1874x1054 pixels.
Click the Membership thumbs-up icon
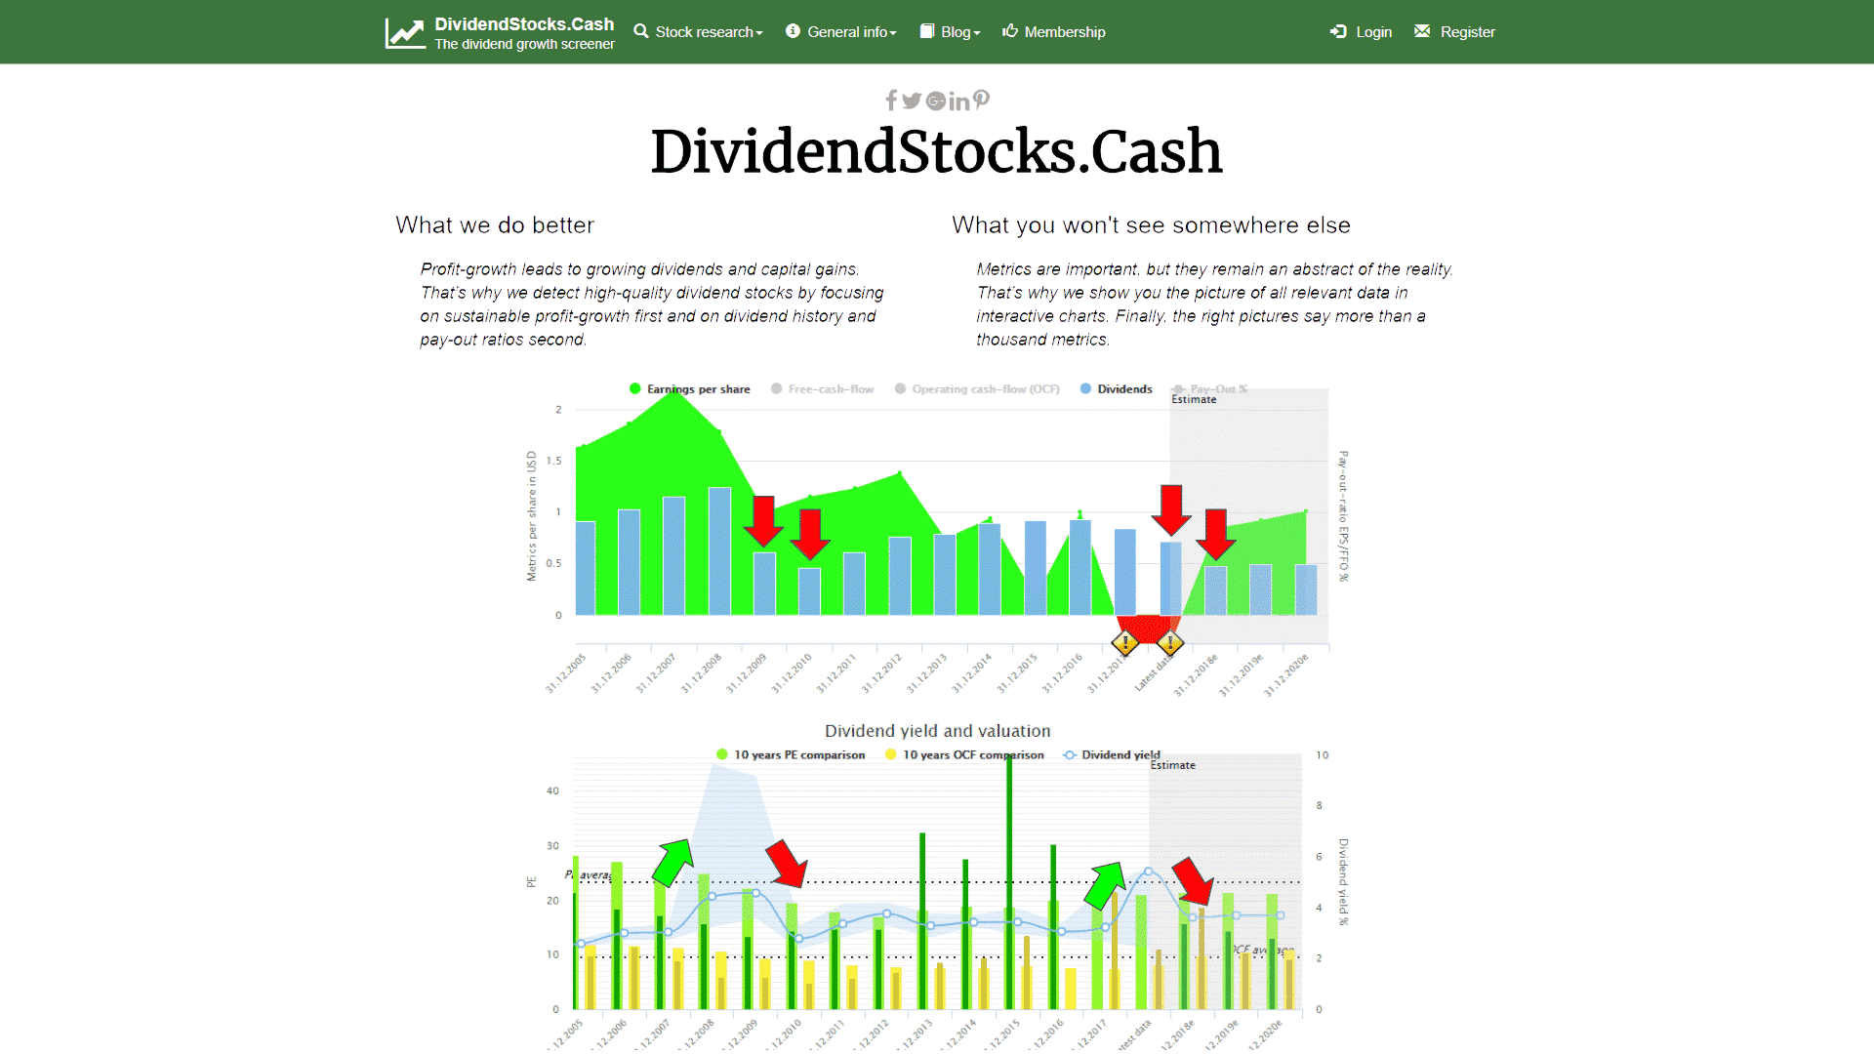point(1010,31)
